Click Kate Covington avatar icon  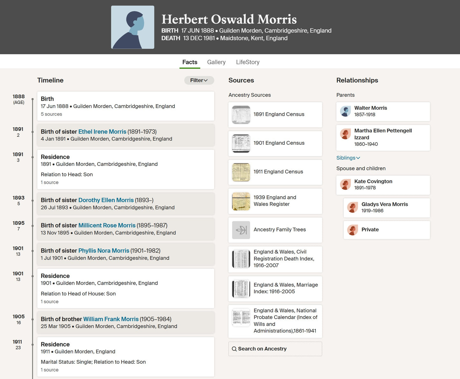[345, 184]
